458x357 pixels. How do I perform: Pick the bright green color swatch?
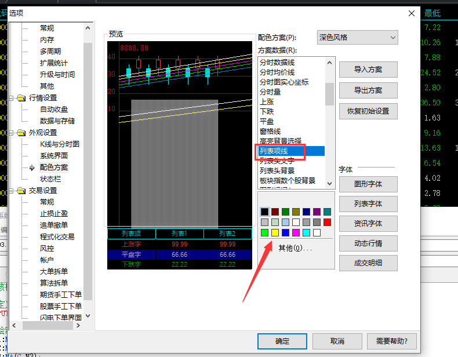click(264, 232)
